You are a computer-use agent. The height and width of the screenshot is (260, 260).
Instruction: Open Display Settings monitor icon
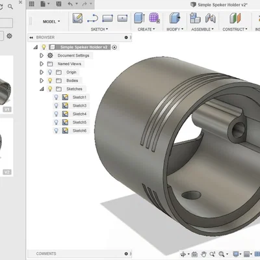235,254
